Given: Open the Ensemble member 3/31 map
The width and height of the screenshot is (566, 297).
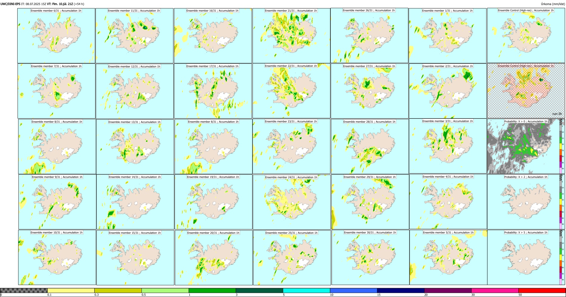Looking at the screenshot, I should point(448,146).
